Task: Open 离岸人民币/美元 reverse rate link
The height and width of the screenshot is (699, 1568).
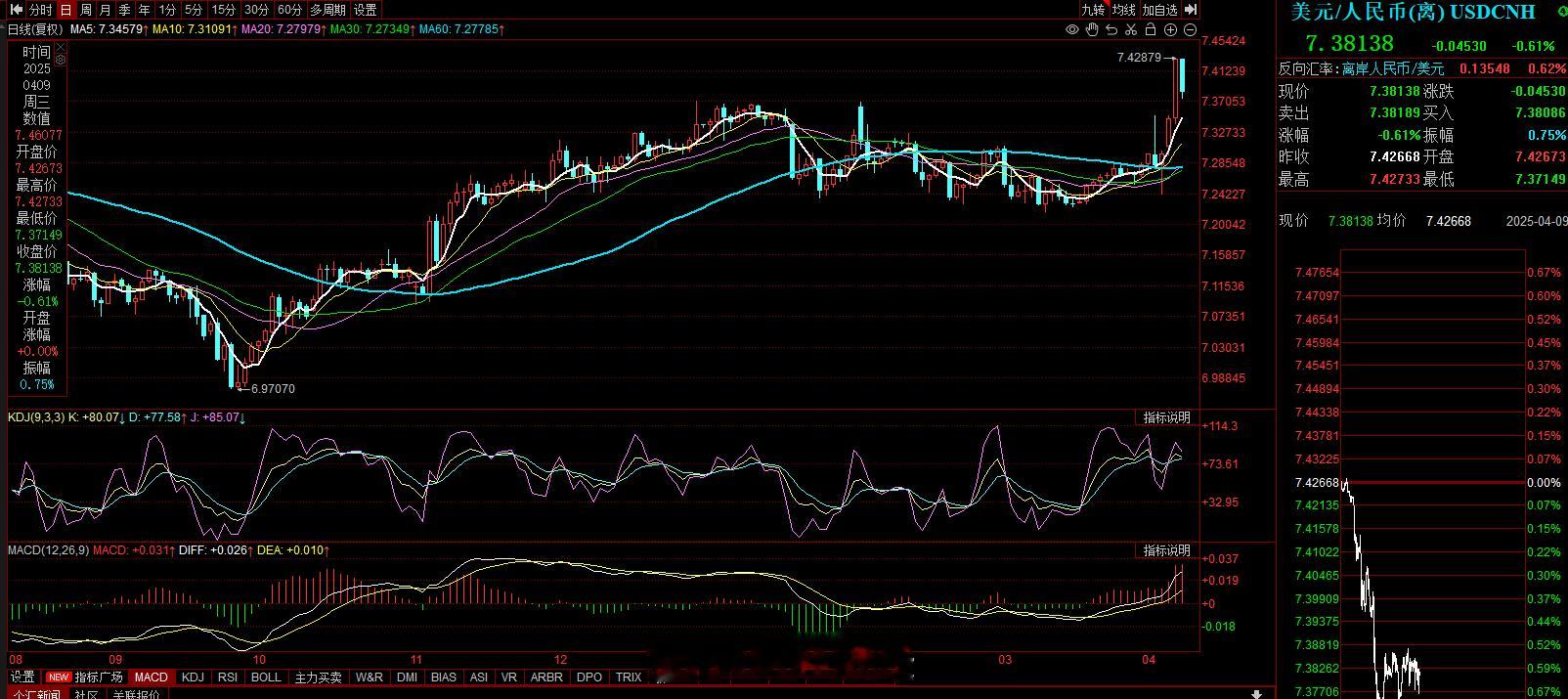Action: pos(1393,69)
